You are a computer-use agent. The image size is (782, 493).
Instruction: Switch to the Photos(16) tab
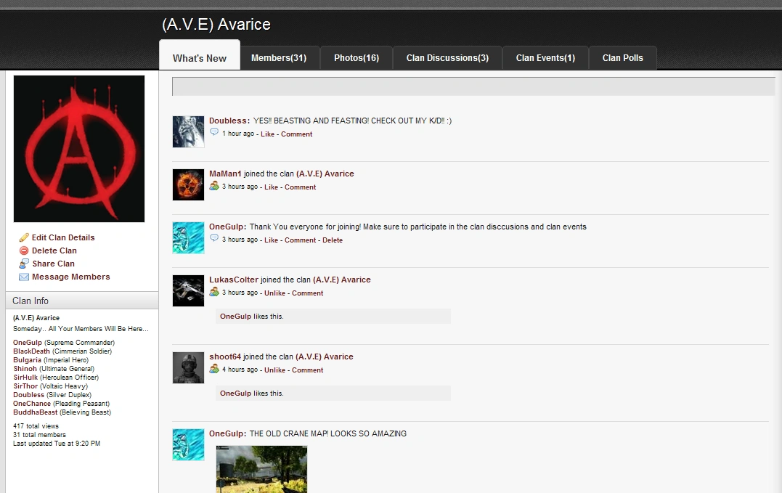pos(356,57)
